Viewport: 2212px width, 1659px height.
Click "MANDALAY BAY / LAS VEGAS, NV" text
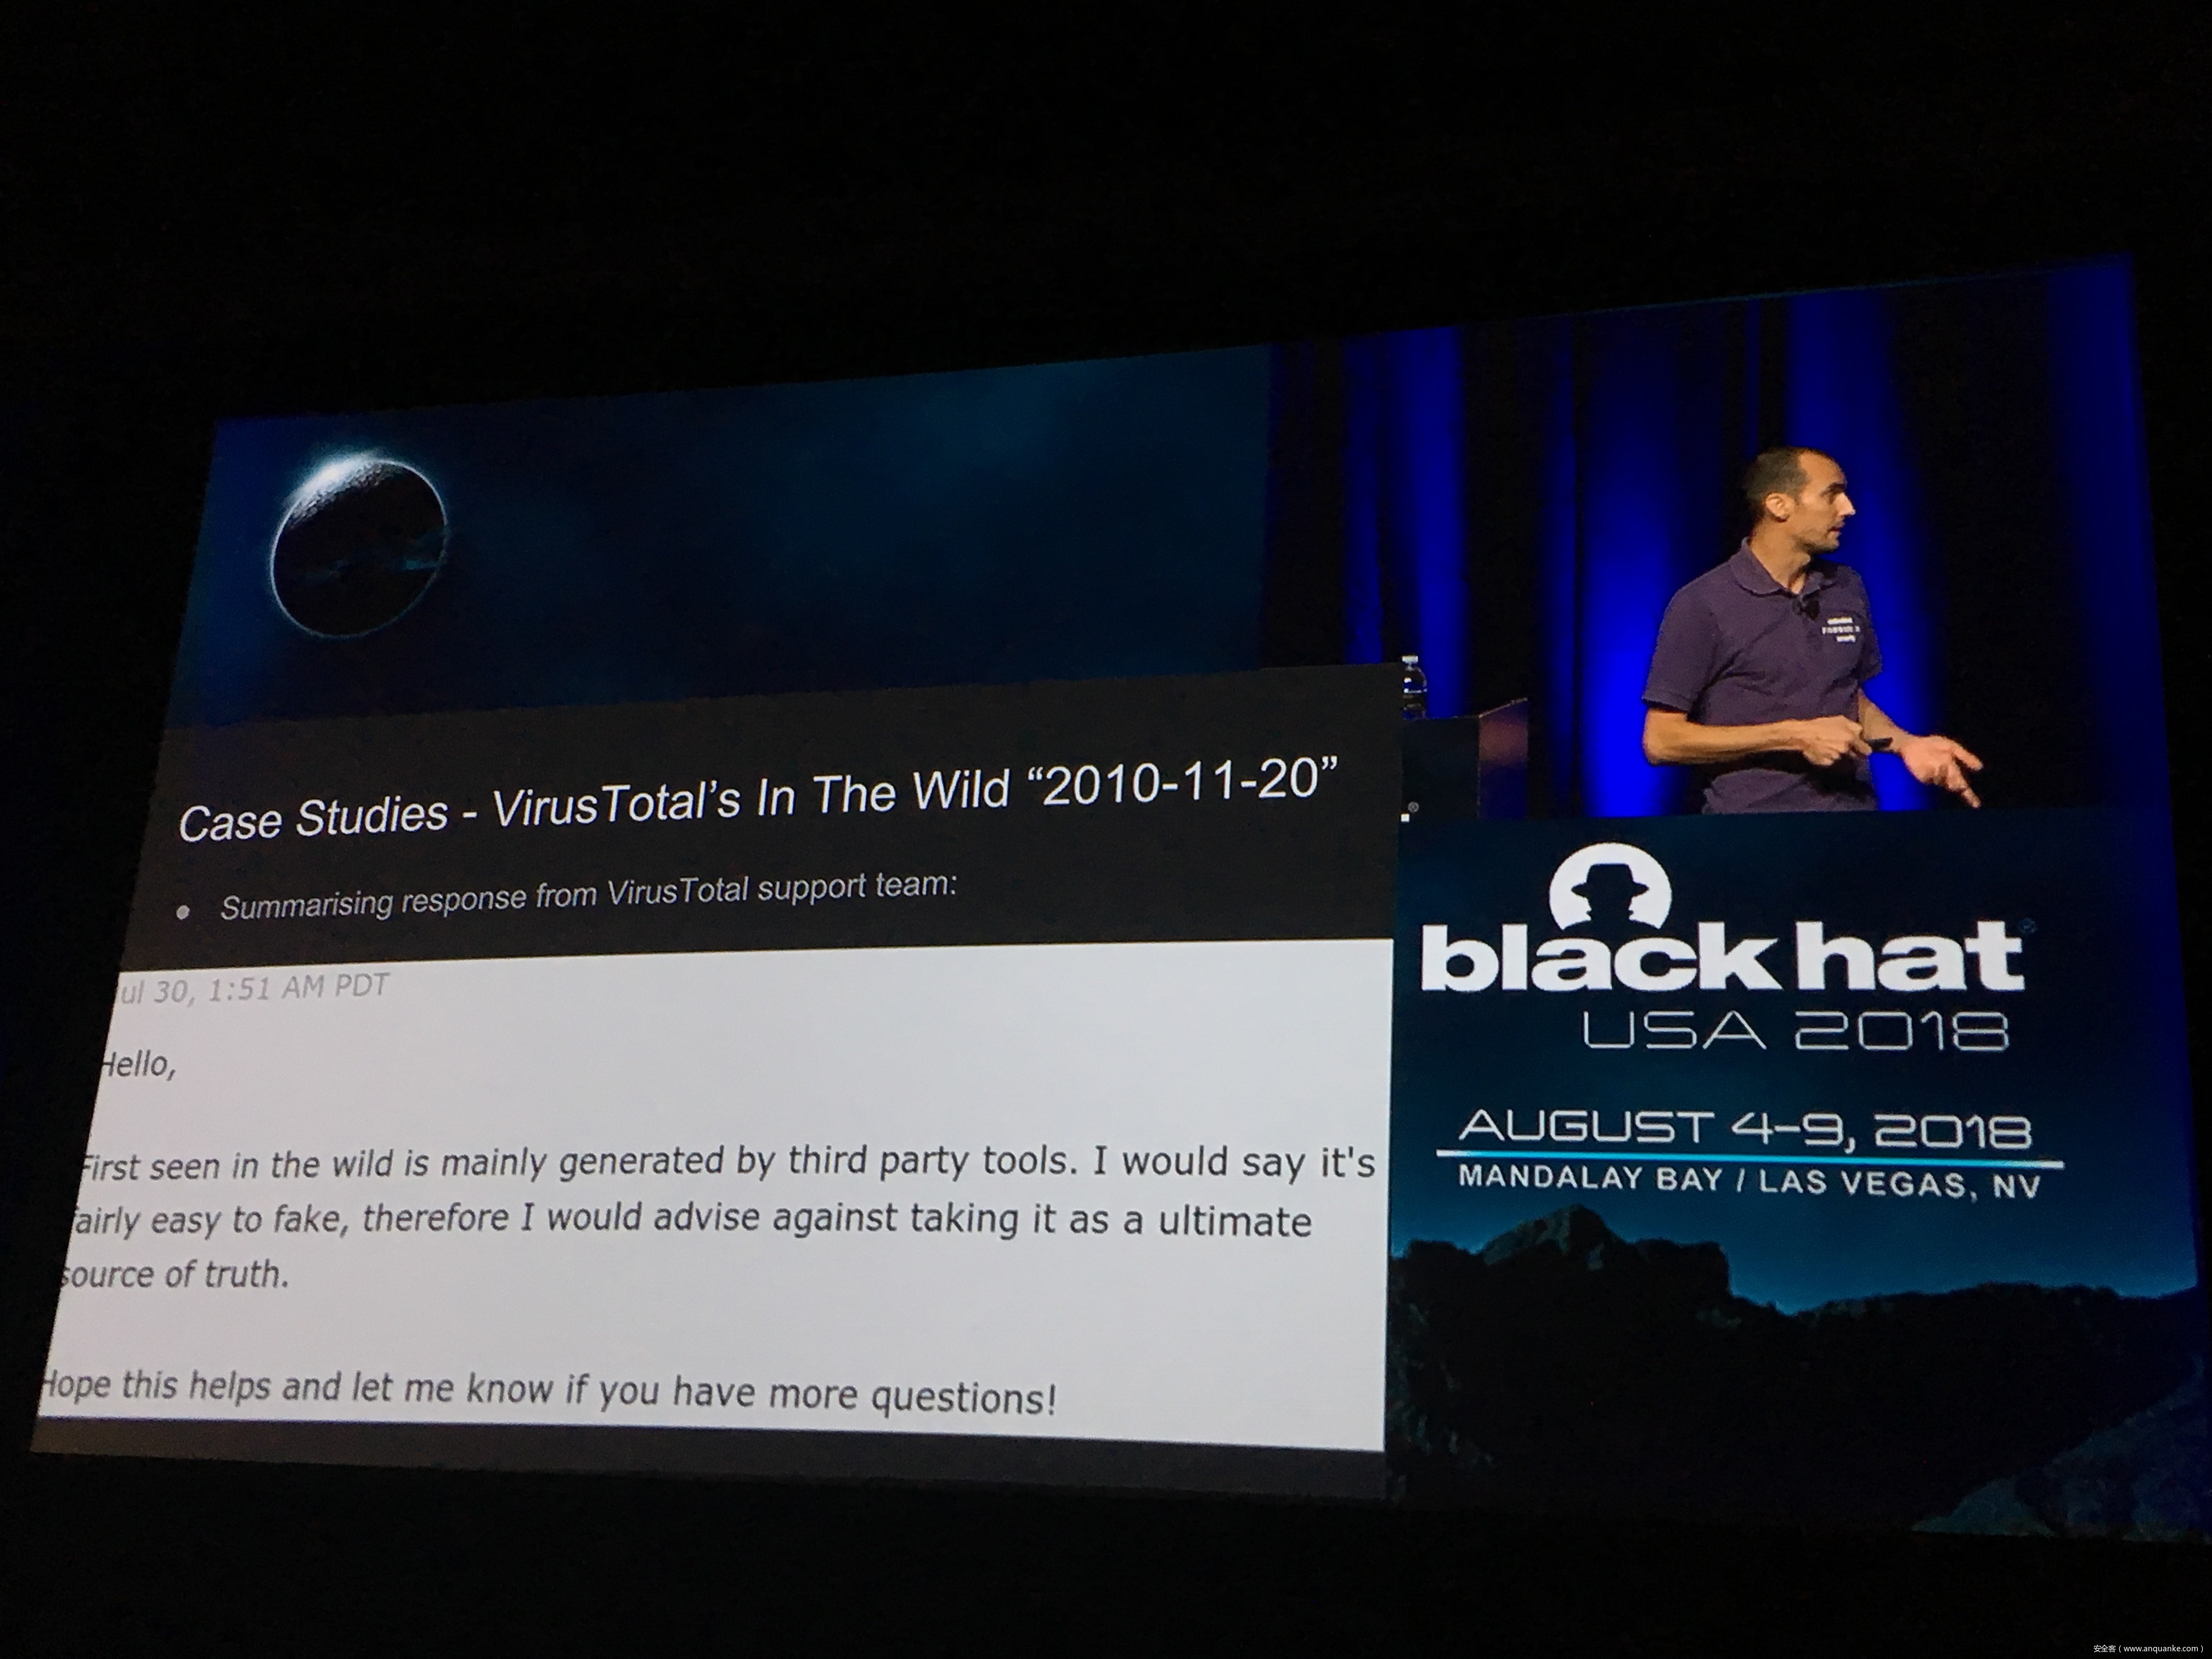(x=1749, y=1182)
